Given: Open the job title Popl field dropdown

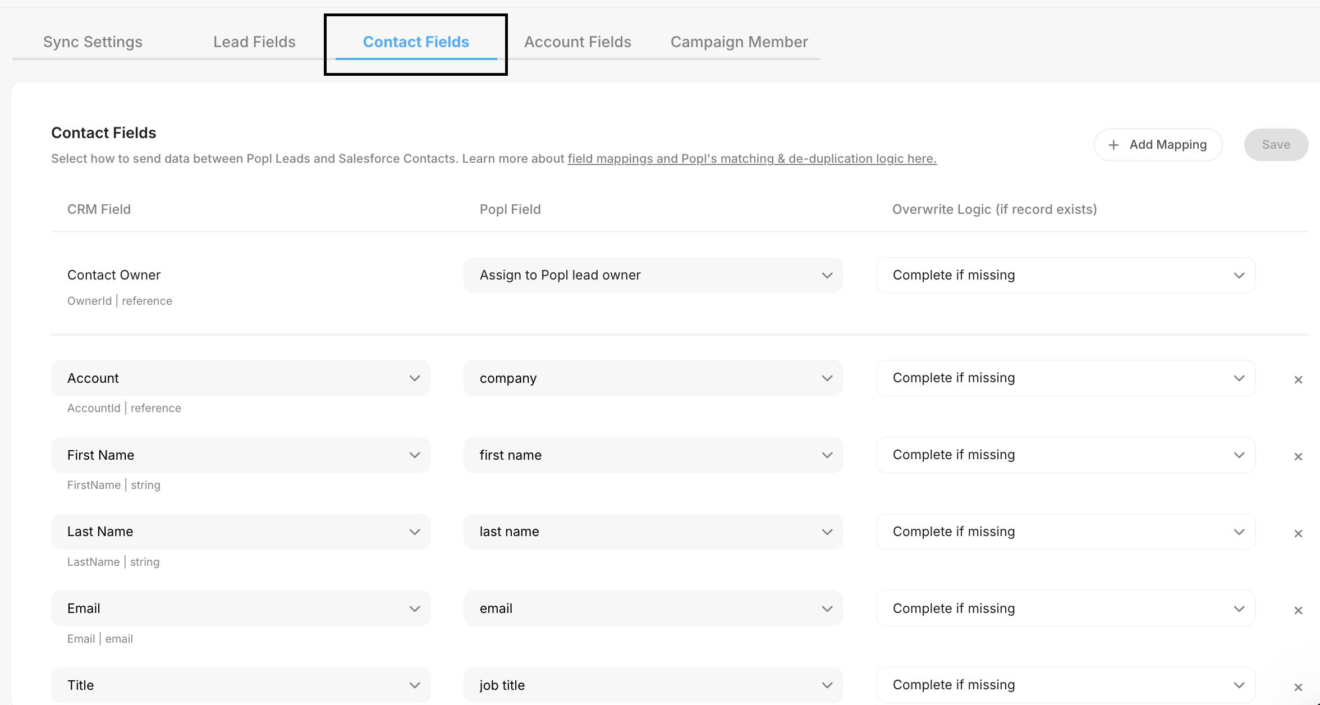Looking at the screenshot, I should (x=653, y=685).
